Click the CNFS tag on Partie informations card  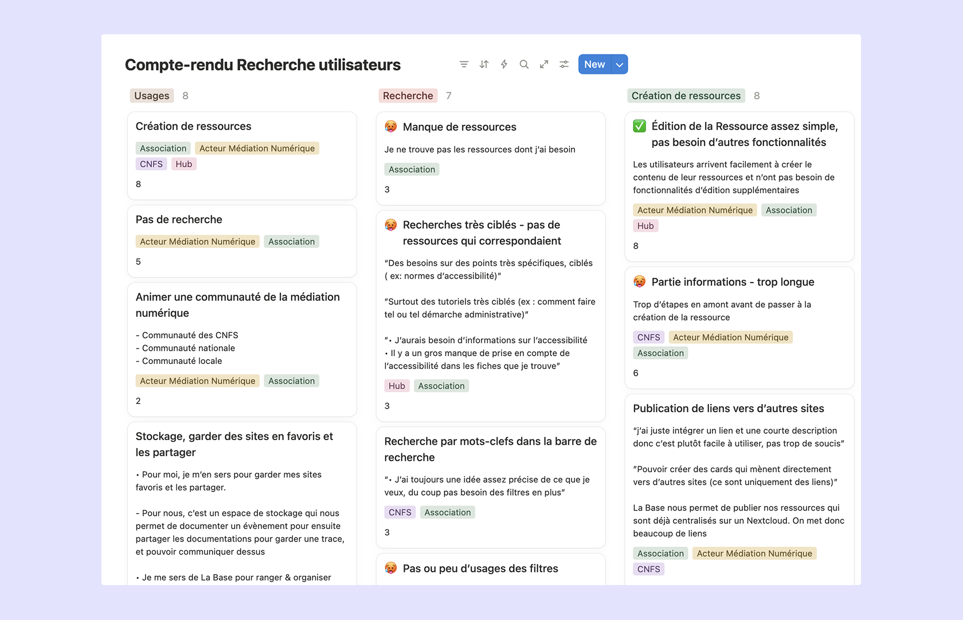[649, 338]
